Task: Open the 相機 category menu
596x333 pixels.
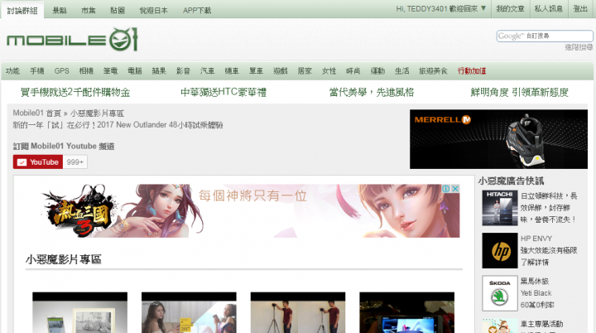Action: 86,70
